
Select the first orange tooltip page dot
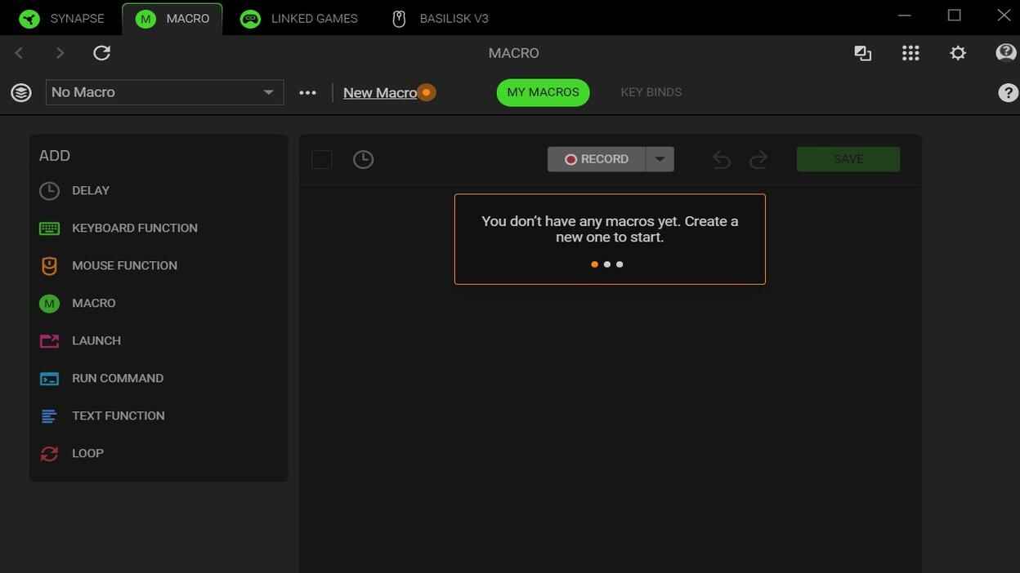coord(594,264)
